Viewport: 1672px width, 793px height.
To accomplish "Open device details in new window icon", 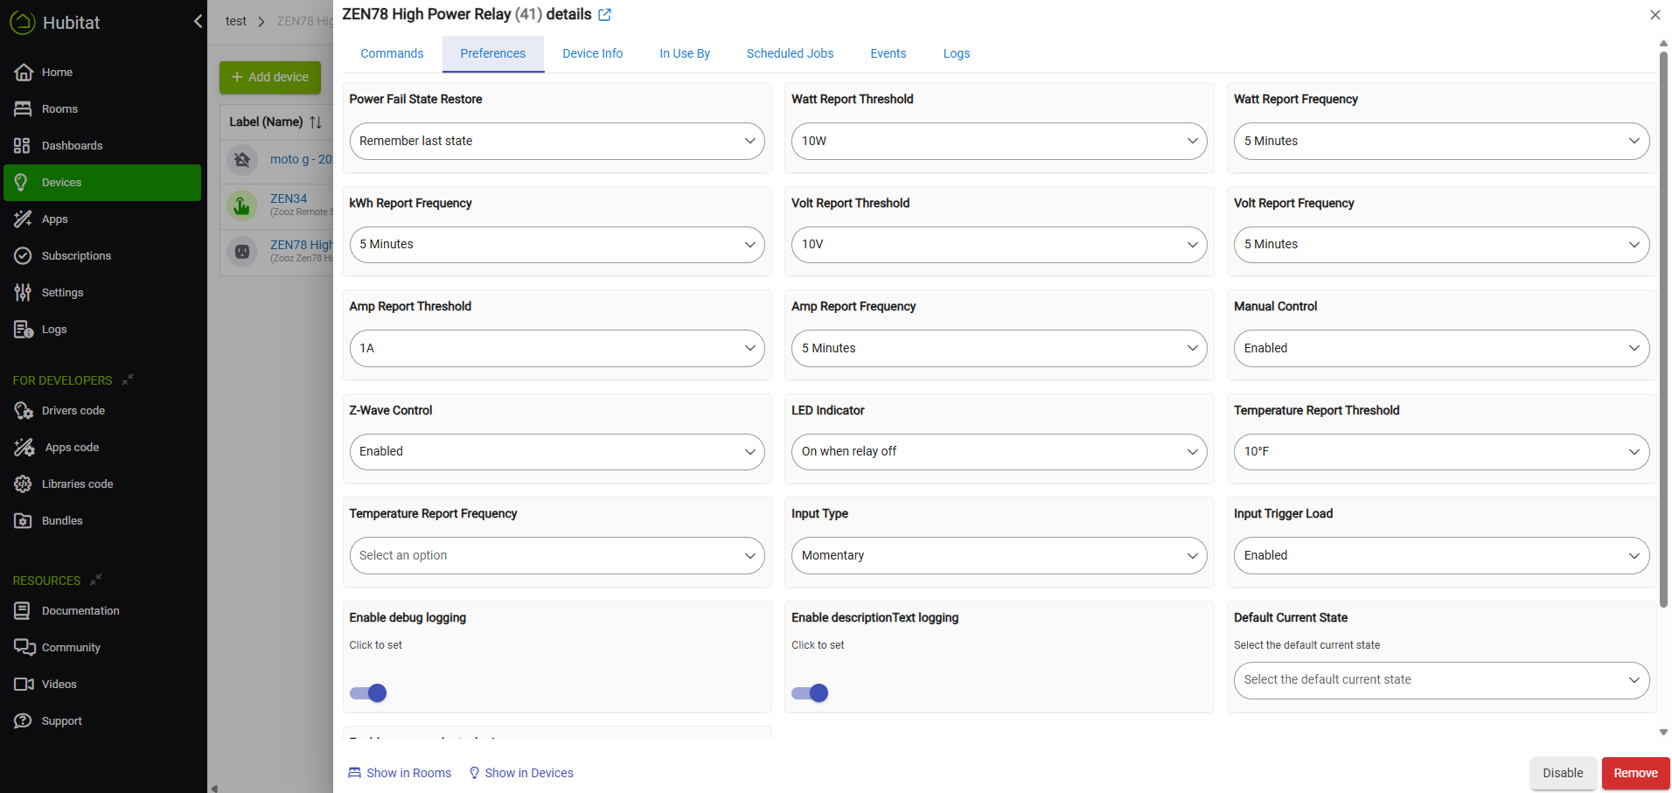I will tap(604, 15).
